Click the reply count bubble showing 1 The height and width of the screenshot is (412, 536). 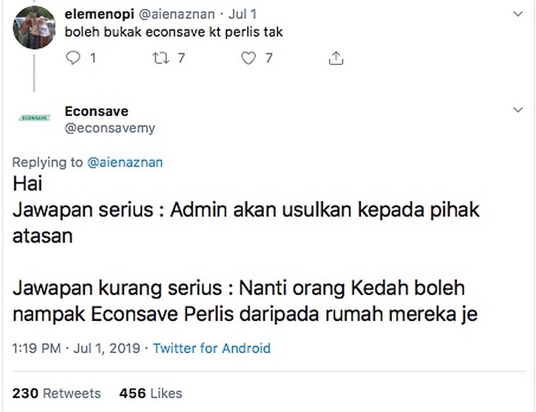80,58
